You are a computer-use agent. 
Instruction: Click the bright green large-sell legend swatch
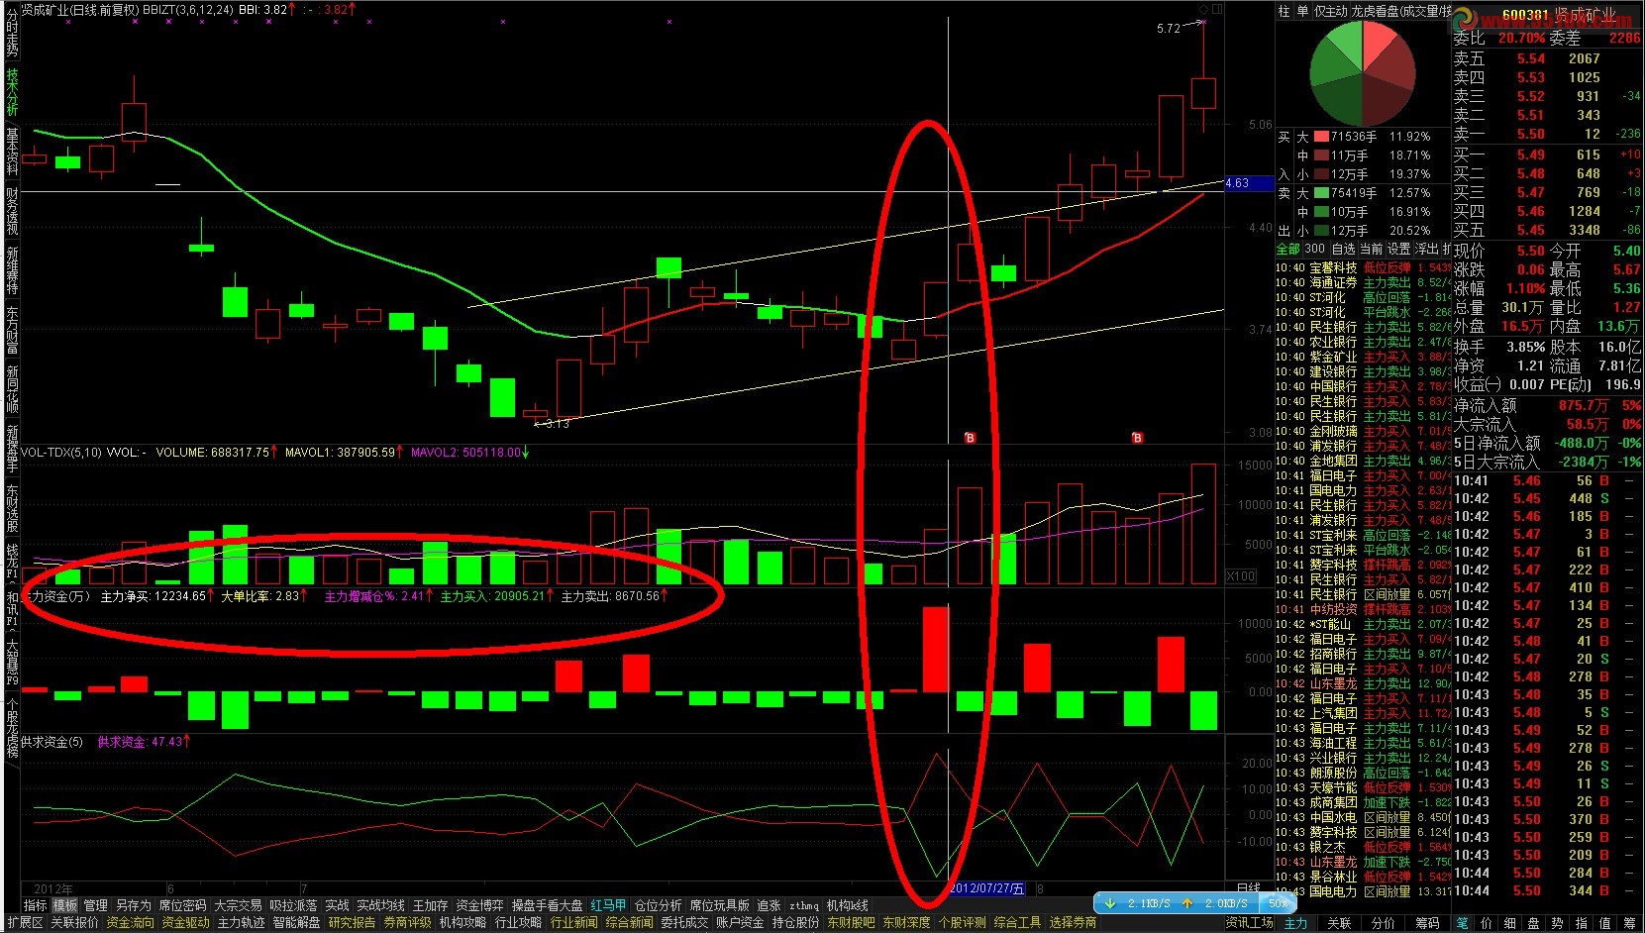point(1321,193)
